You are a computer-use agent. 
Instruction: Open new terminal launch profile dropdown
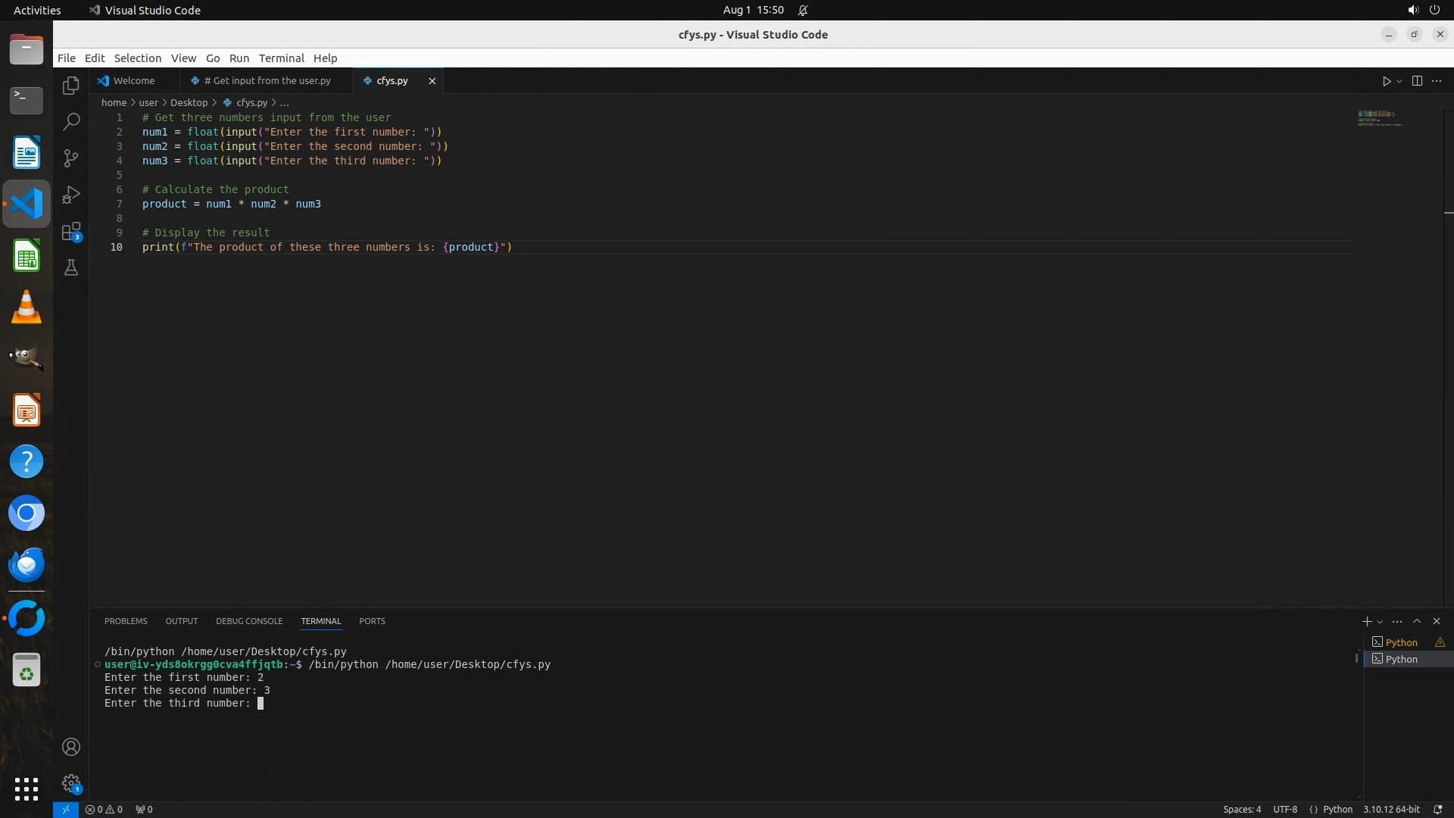(1380, 622)
